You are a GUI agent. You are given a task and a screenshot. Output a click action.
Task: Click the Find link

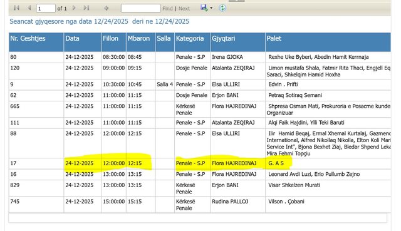coord(167,8)
